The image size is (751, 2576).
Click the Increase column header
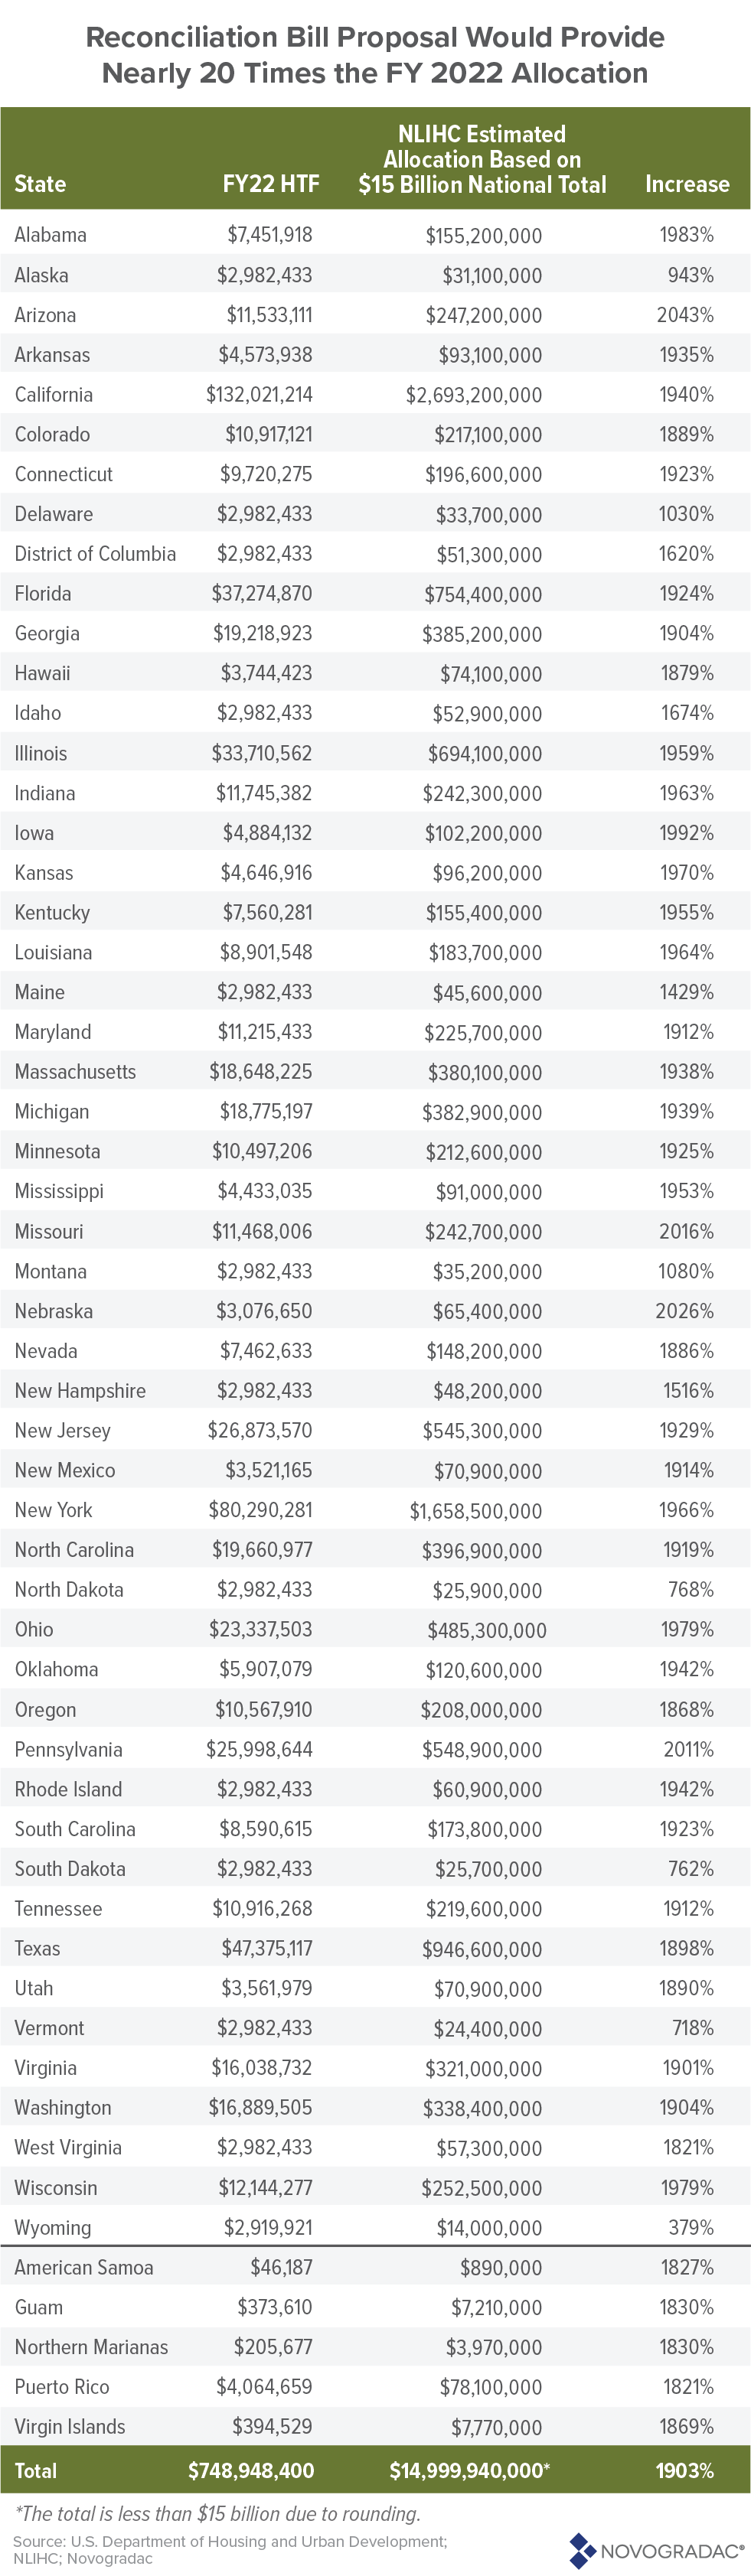pos(687,184)
